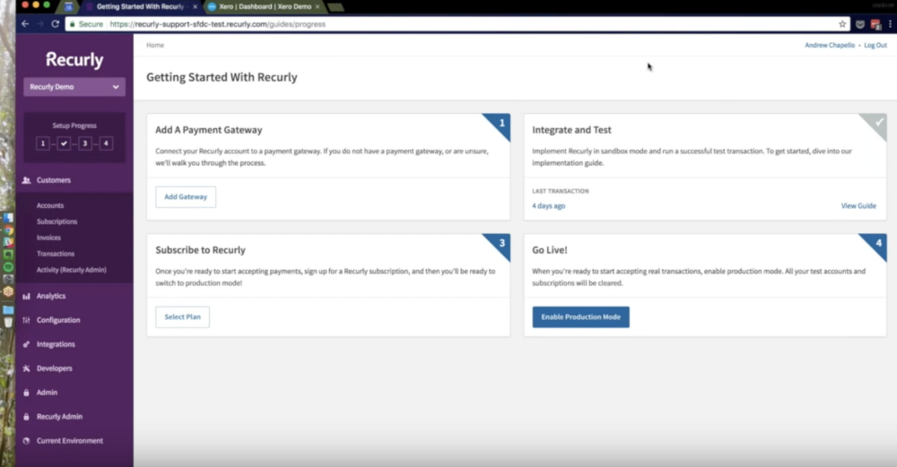Click the Getting Started With Recurly page title
The height and width of the screenshot is (467, 897).
[222, 77]
